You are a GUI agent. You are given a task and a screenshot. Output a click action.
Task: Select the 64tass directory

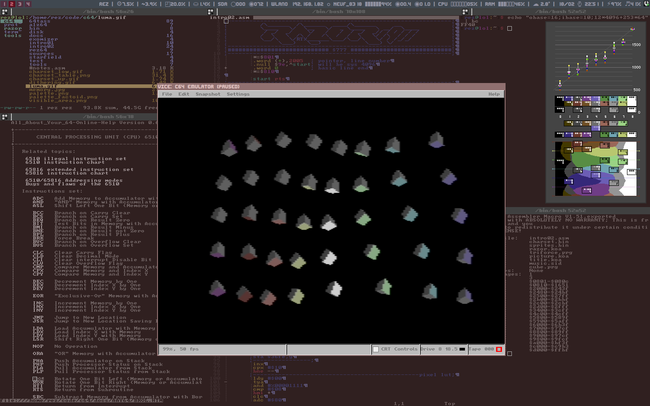(40, 21)
